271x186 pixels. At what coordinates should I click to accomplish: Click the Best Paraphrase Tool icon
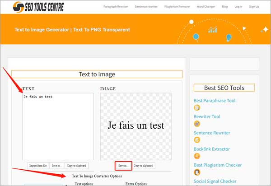point(197,107)
